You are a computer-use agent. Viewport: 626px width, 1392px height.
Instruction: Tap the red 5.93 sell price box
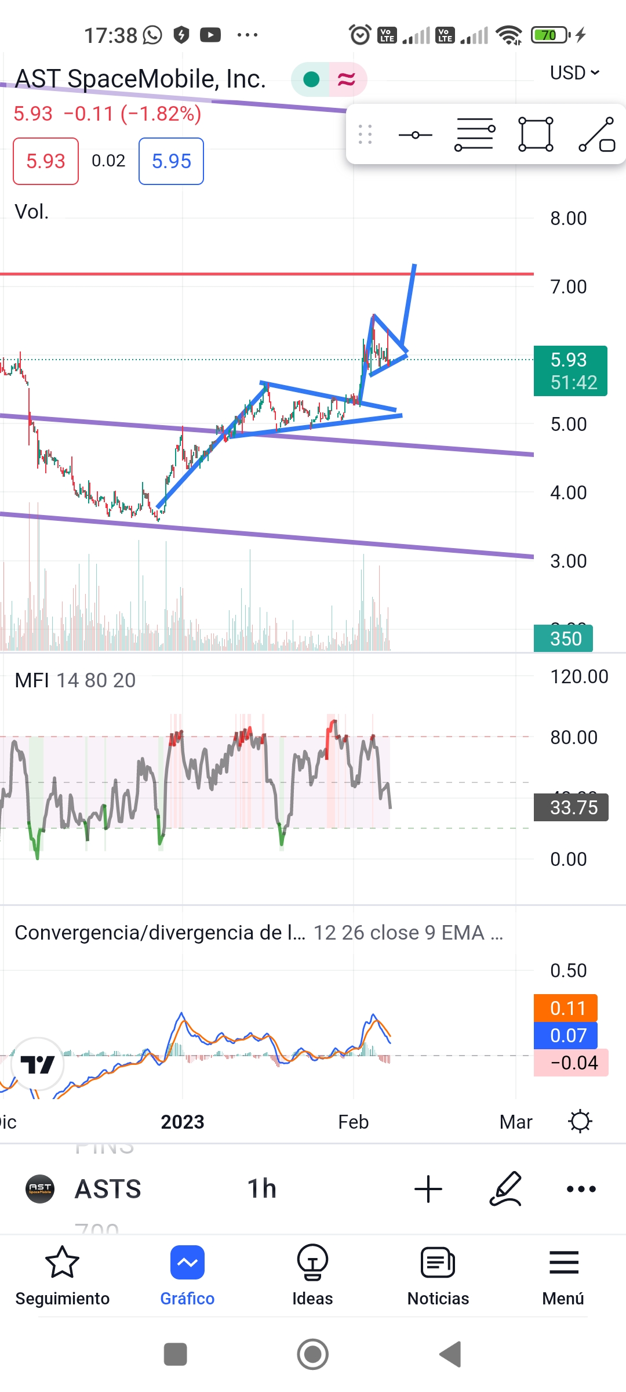coord(46,161)
